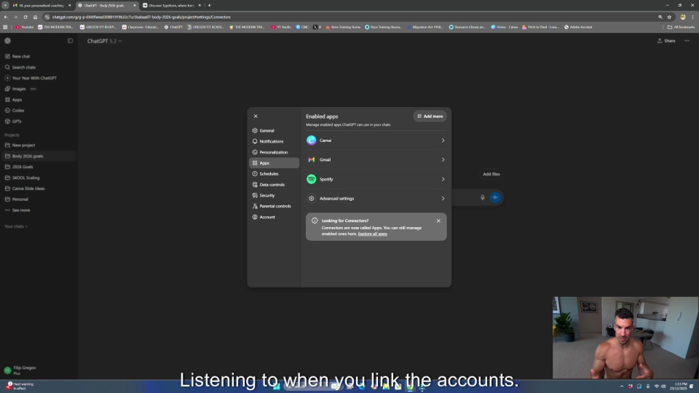Go back in browser
This screenshot has height=393, width=699.
click(x=6, y=17)
